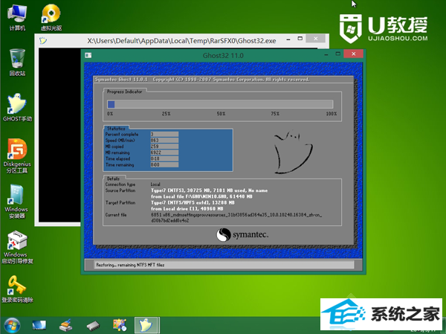
Task: Open the paintbrush tool taskbar icon
Action: click(65, 325)
